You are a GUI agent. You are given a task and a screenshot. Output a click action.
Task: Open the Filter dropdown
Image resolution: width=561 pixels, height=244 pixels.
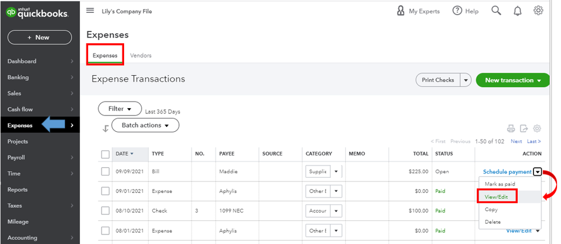(120, 109)
